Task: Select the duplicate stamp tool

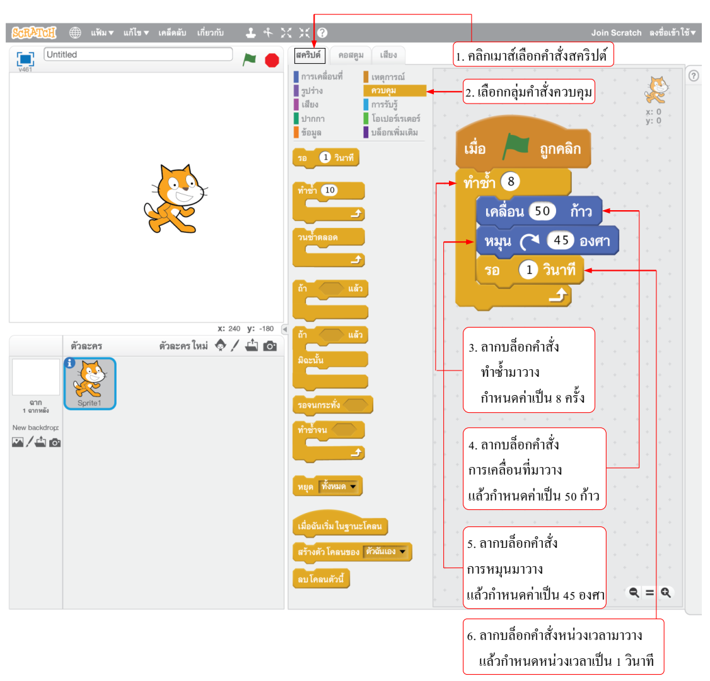Action: coord(250,33)
